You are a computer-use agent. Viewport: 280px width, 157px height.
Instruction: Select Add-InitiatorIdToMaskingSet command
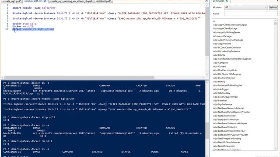point(227,85)
